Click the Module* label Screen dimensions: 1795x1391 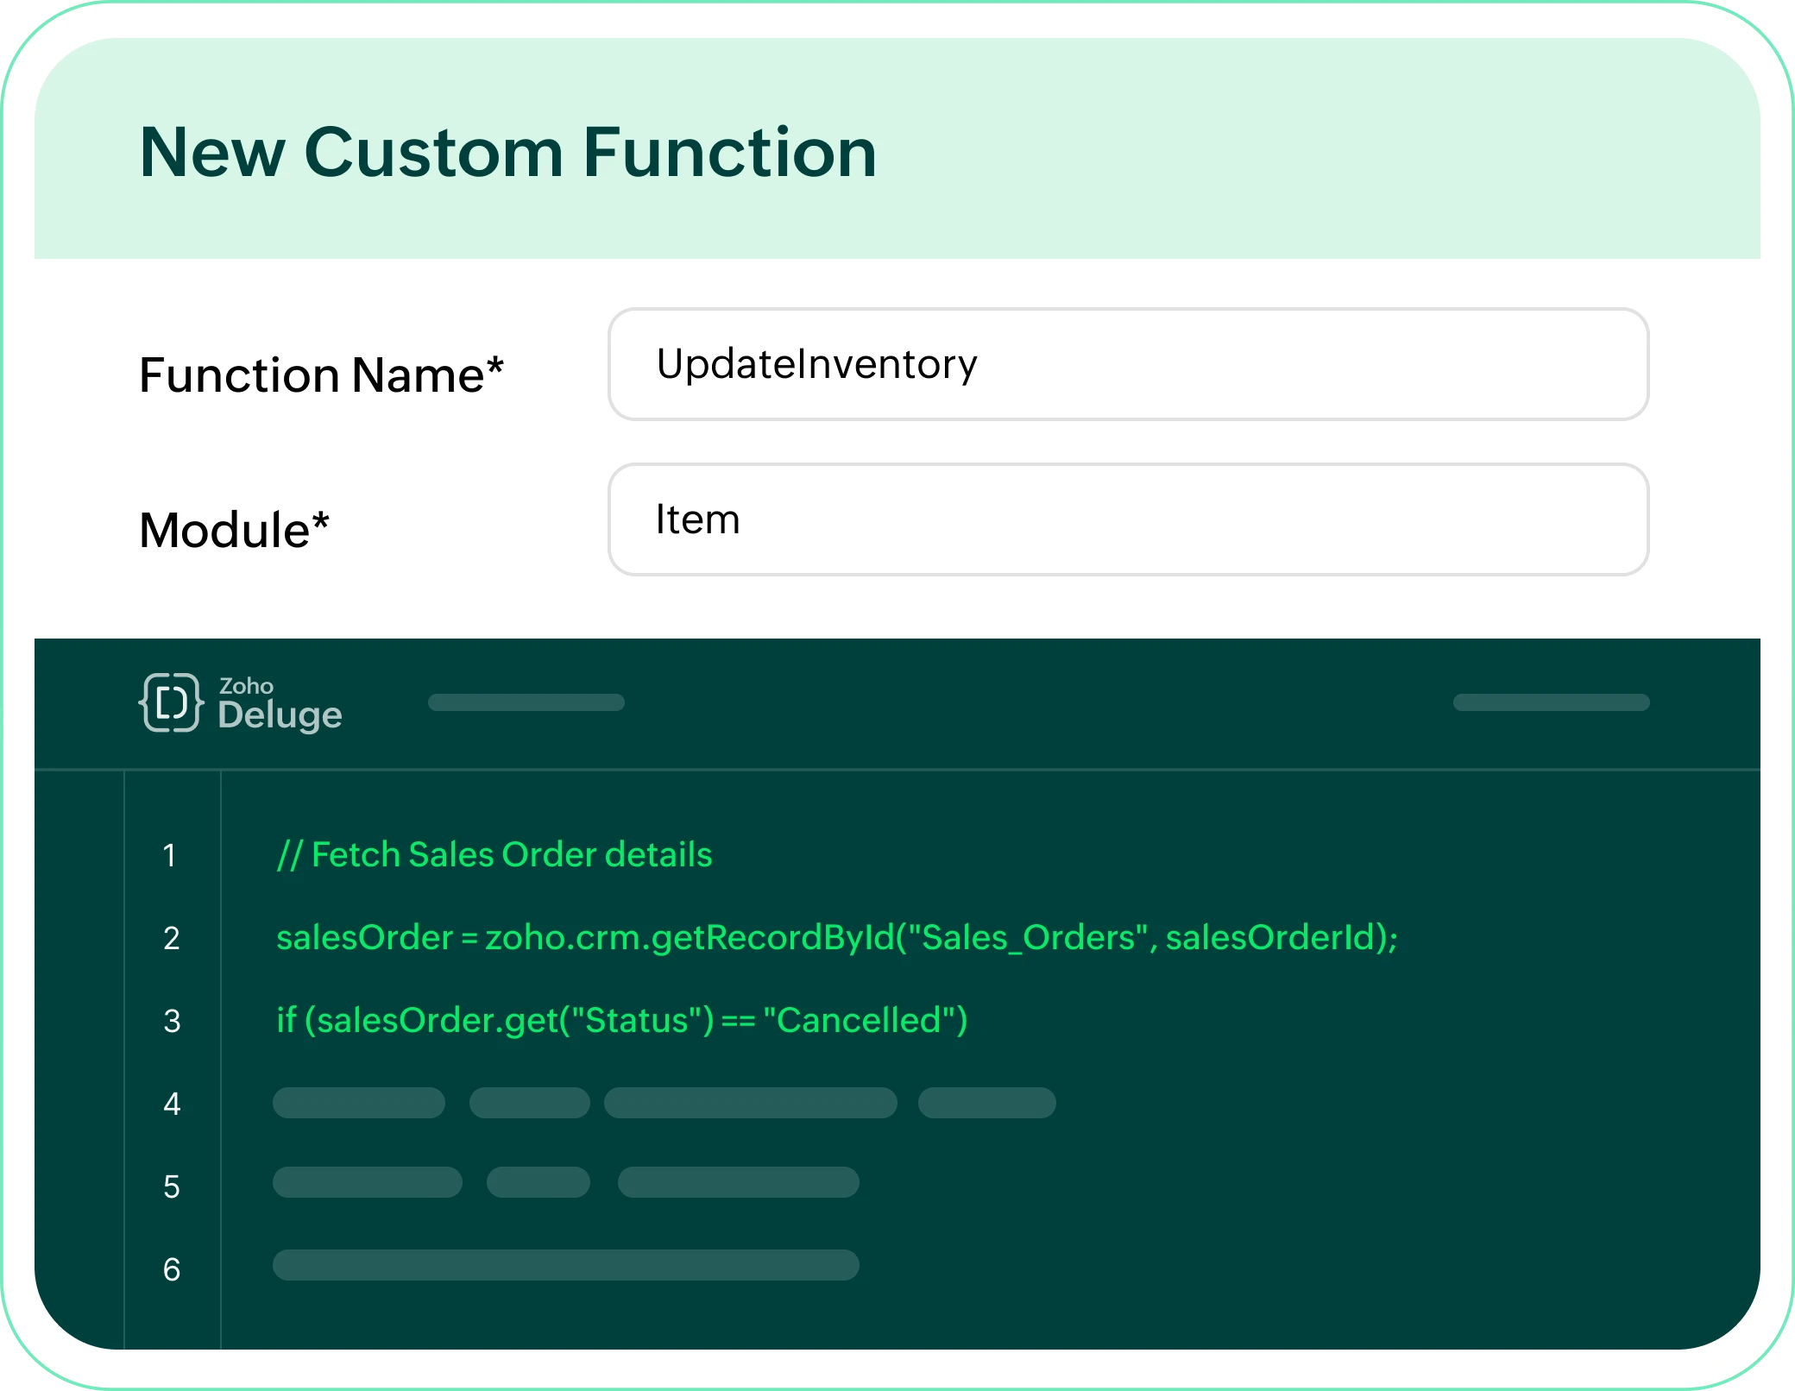click(234, 530)
